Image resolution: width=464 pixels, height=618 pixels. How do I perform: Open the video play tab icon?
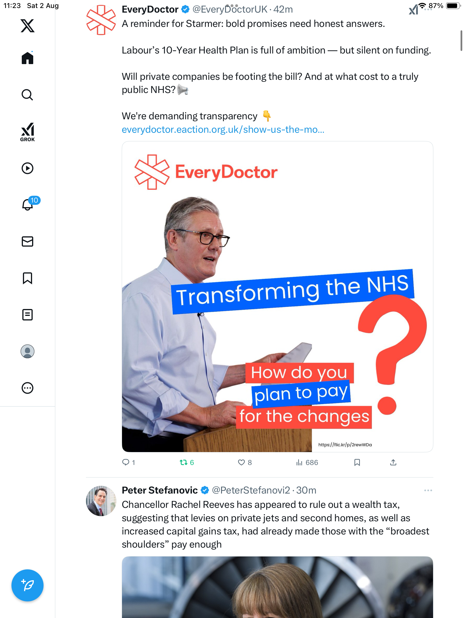click(x=27, y=168)
